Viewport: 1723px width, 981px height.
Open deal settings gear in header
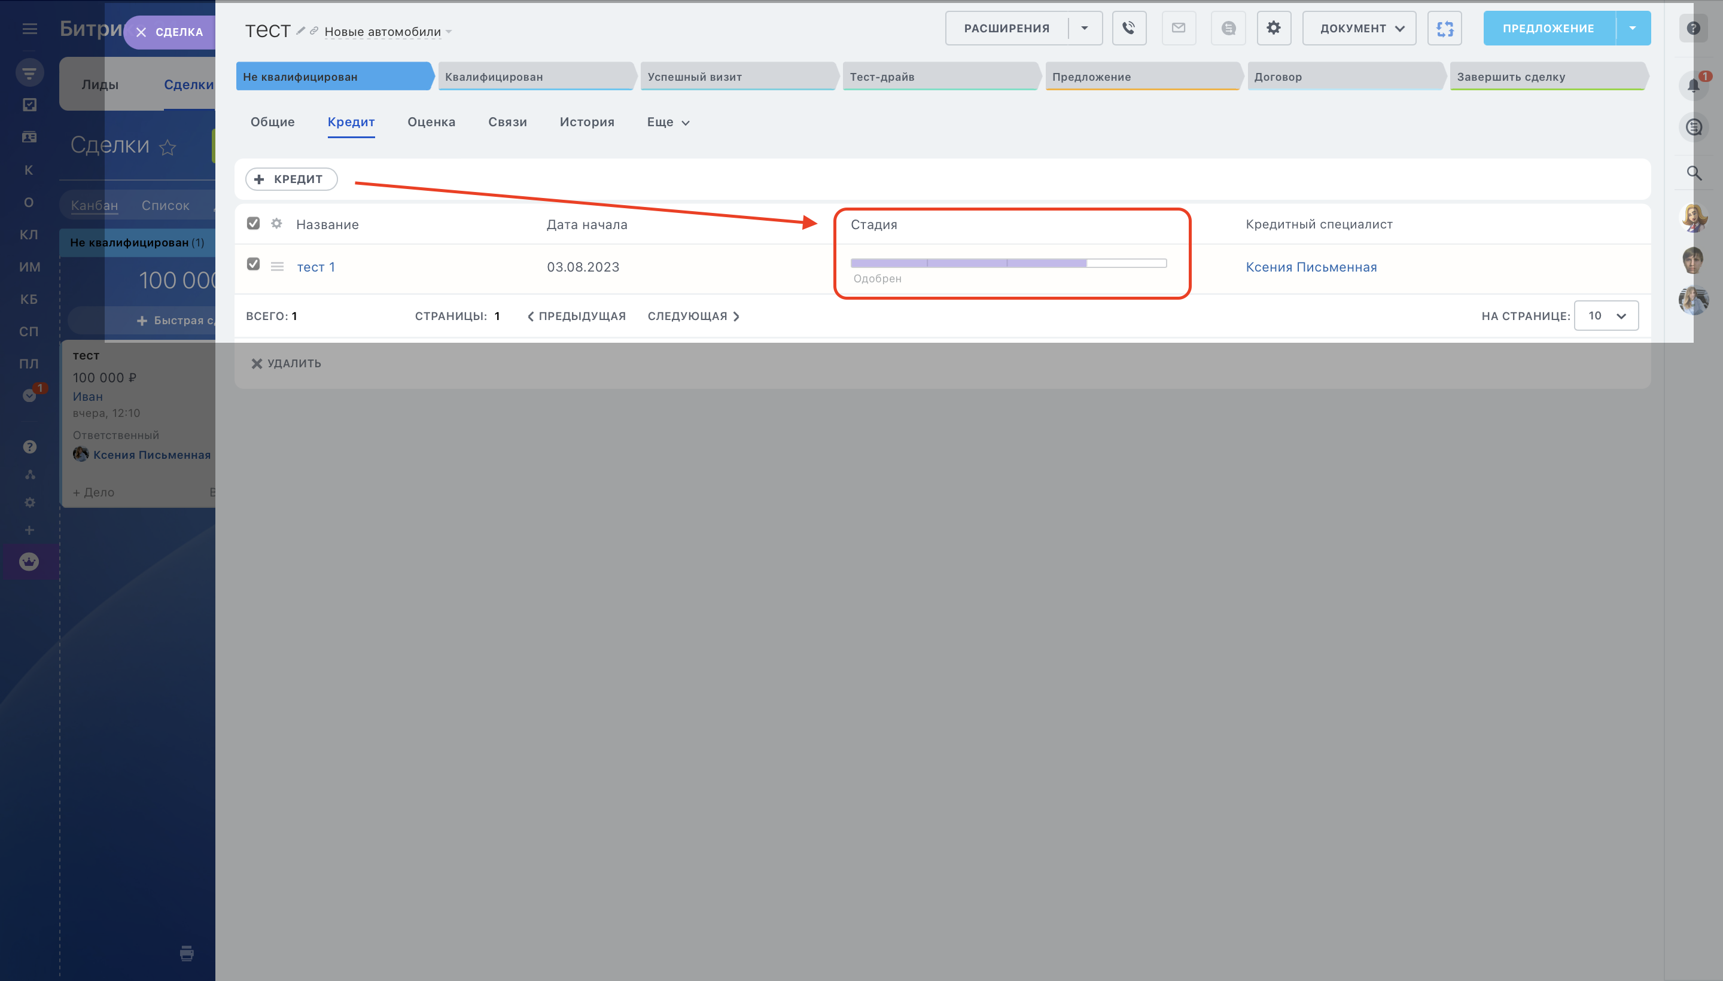1274,28
